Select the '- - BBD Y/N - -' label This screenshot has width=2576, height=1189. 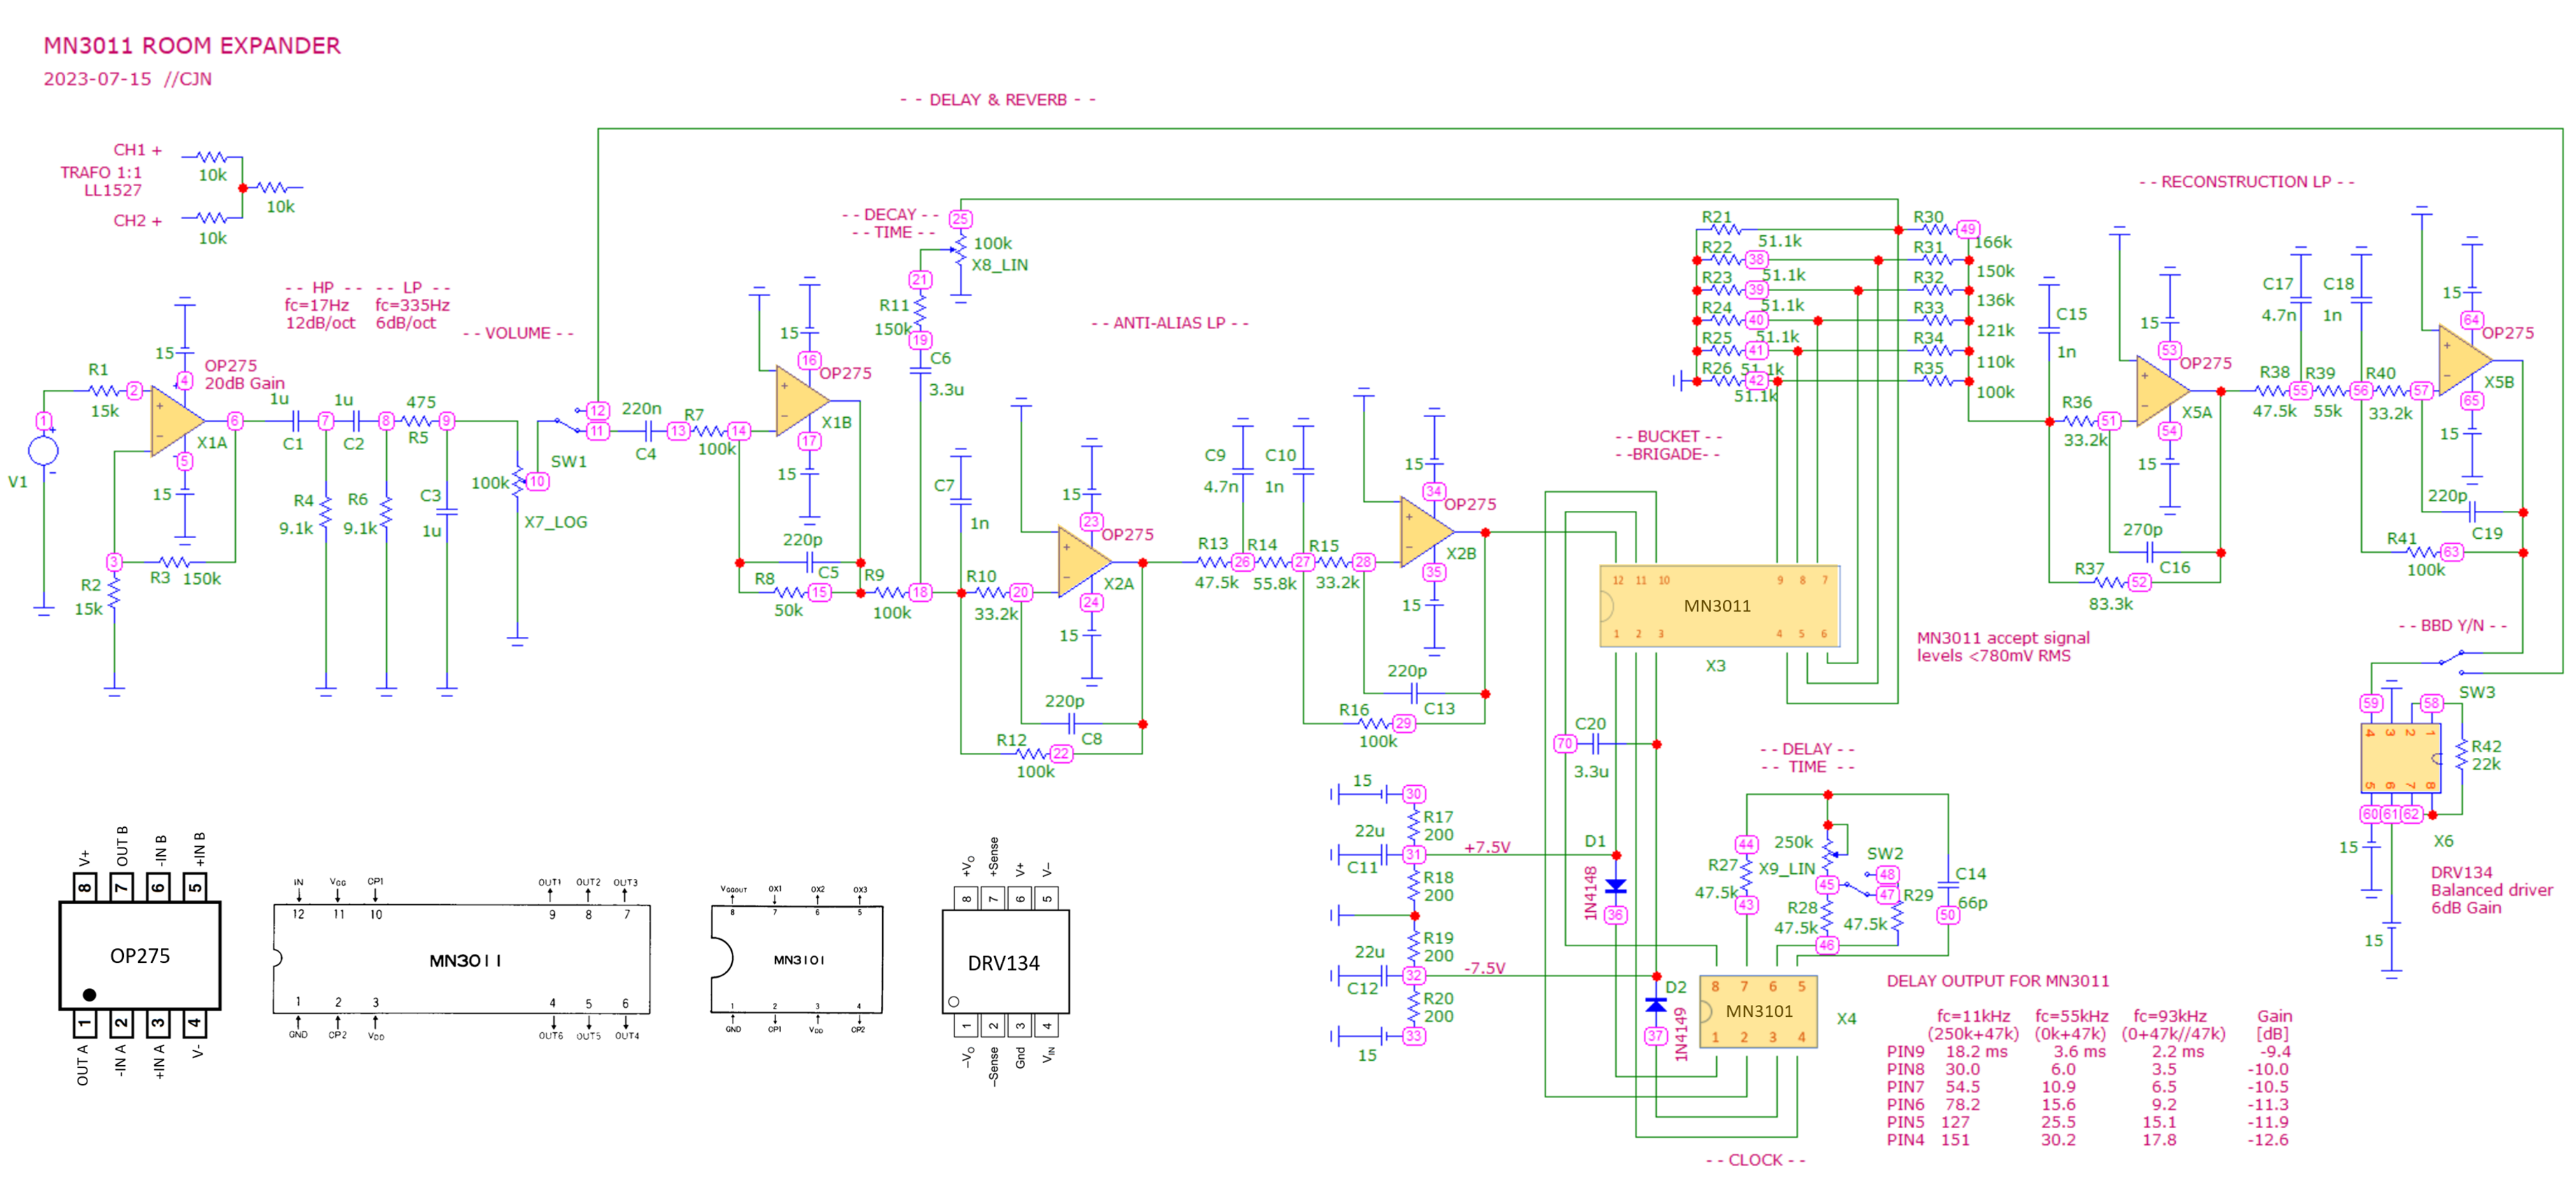(2452, 626)
